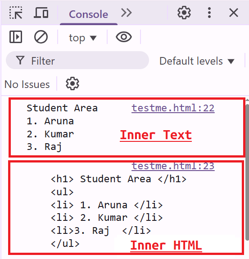
Task: Open DevTools settings gear at top
Action: click(184, 13)
